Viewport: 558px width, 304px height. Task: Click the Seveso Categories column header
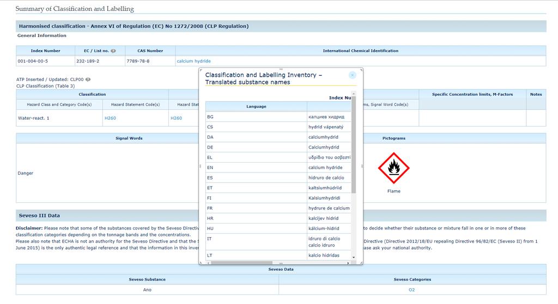coord(412,280)
